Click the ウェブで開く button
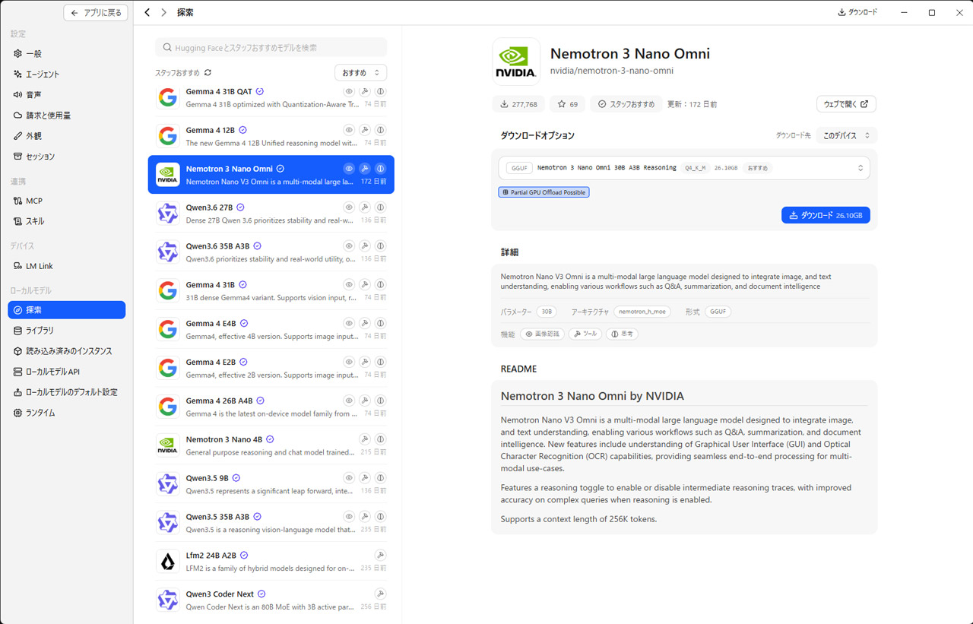Image resolution: width=973 pixels, height=624 pixels. (x=846, y=104)
